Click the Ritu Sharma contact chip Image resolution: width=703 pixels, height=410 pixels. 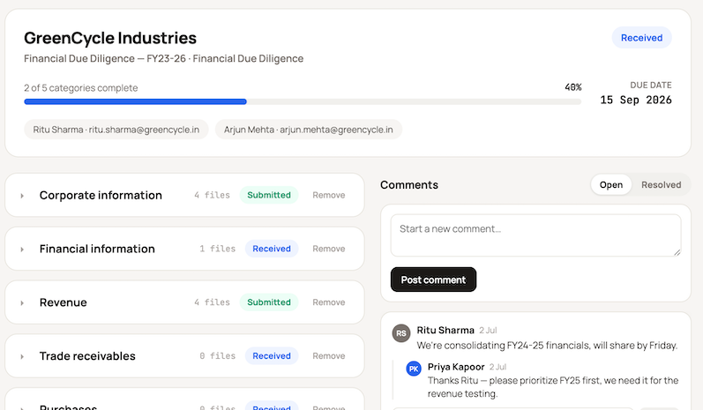[x=116, y=130]
